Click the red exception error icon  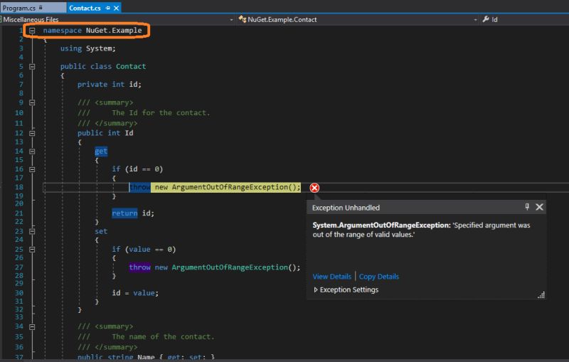pyautogui.click(x=314, y=188)
